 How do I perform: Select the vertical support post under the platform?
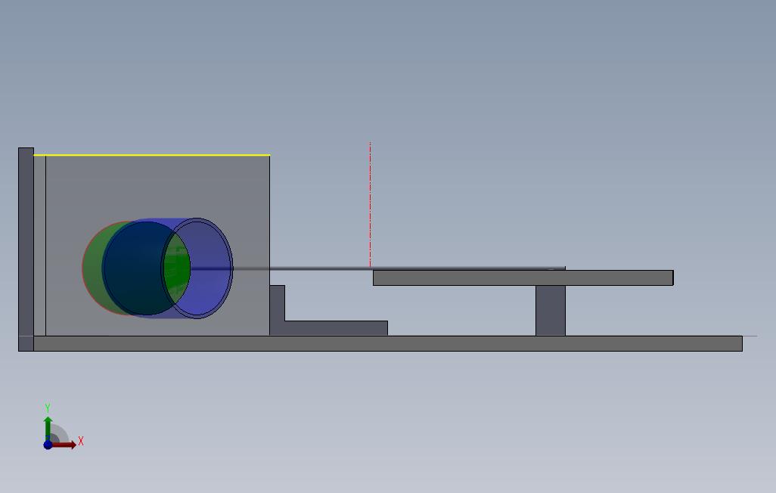tap(551, 310)
